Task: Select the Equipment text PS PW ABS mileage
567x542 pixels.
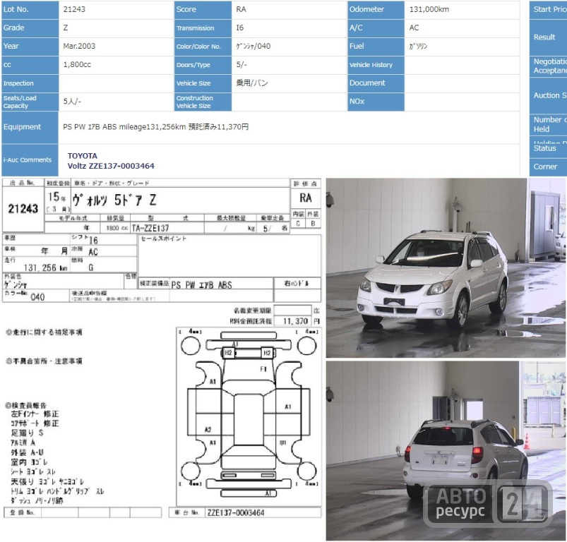Action: pyautogui.click(x=155, y=127)
